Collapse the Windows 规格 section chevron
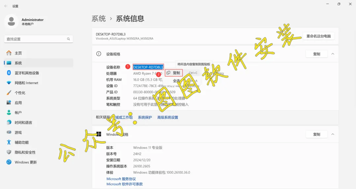 (x=333, y=134)
